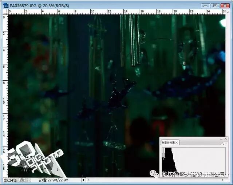
Task: Close the floating histogram panel
Action: point(226,139)
